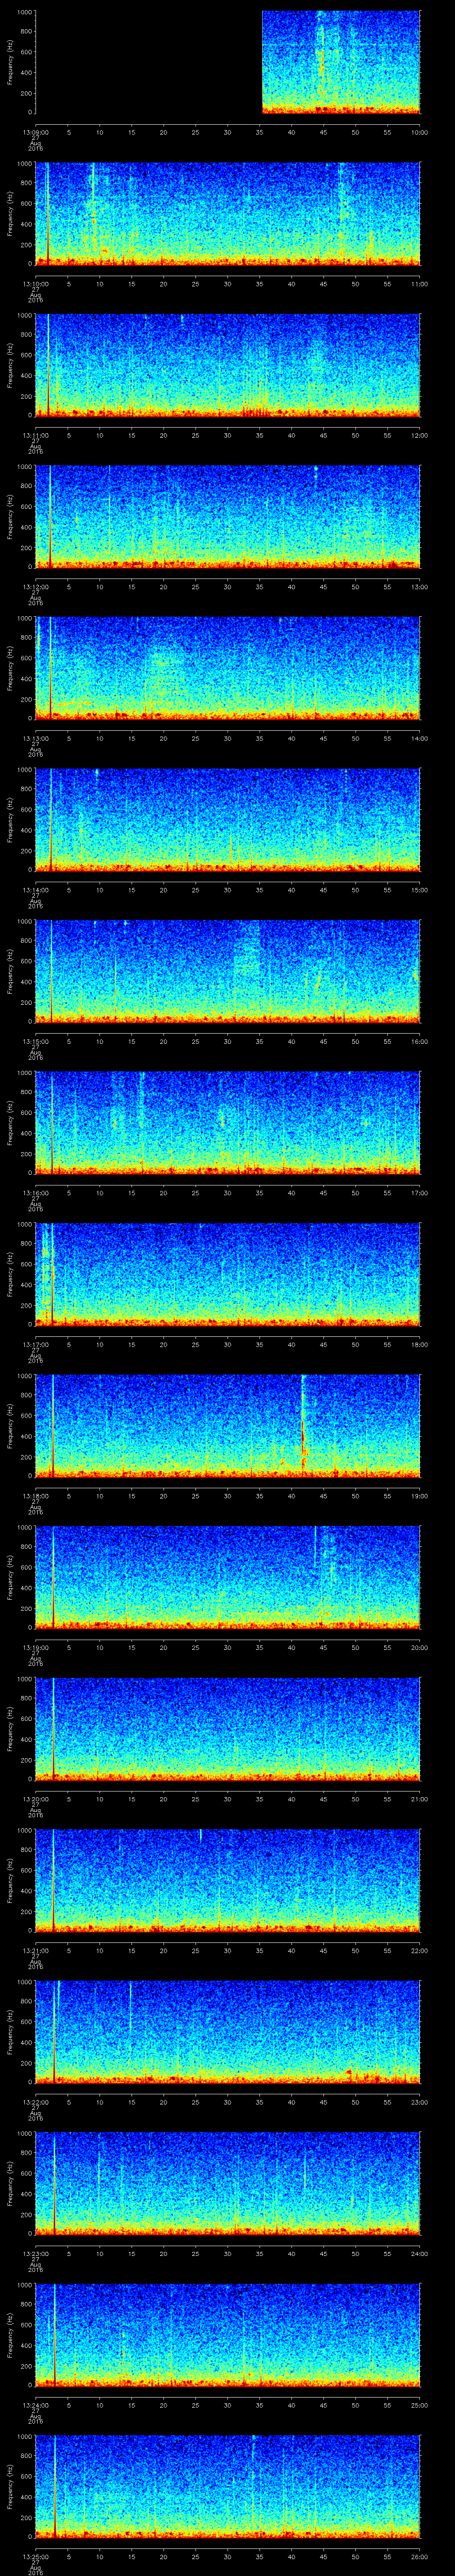
Task: Click the axis end label 11:00
Action: (x=420, y=284)
